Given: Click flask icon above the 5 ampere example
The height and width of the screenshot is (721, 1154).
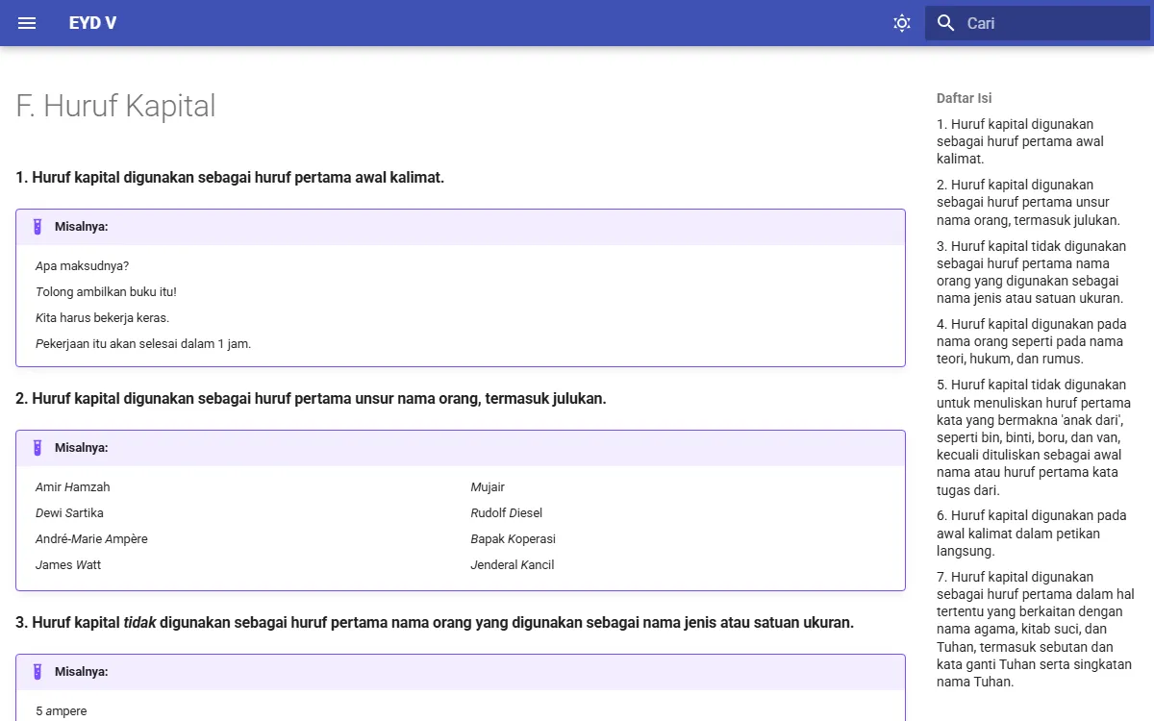Looking at the screenshot, I should pyautogui.click(x=38, y=672).
